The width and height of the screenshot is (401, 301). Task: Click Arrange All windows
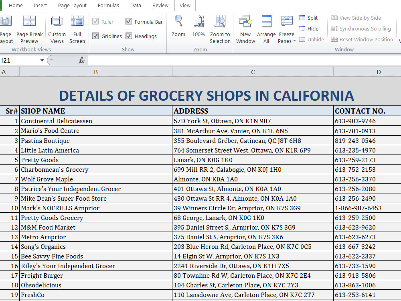[266, 29]
